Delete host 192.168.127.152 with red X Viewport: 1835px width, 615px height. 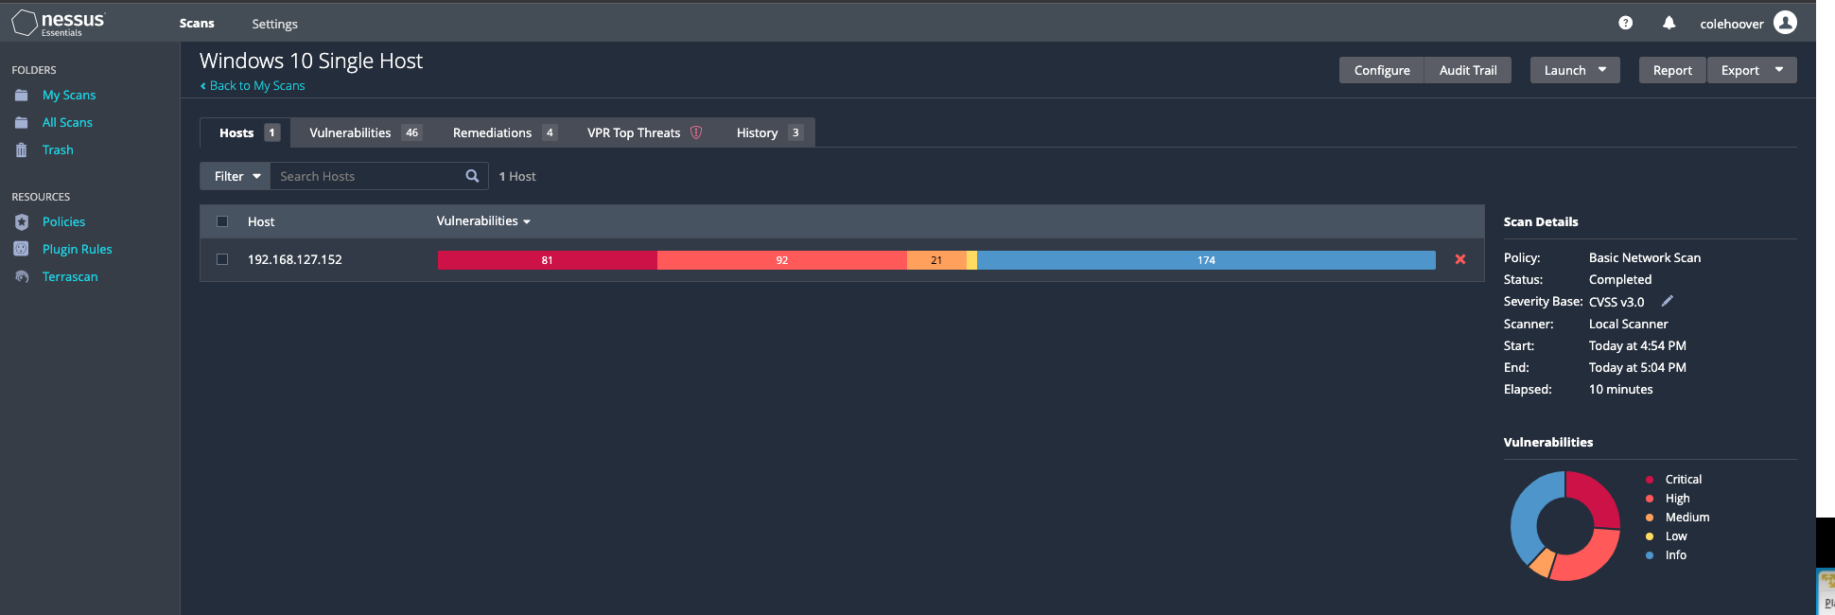[1460, 259]
